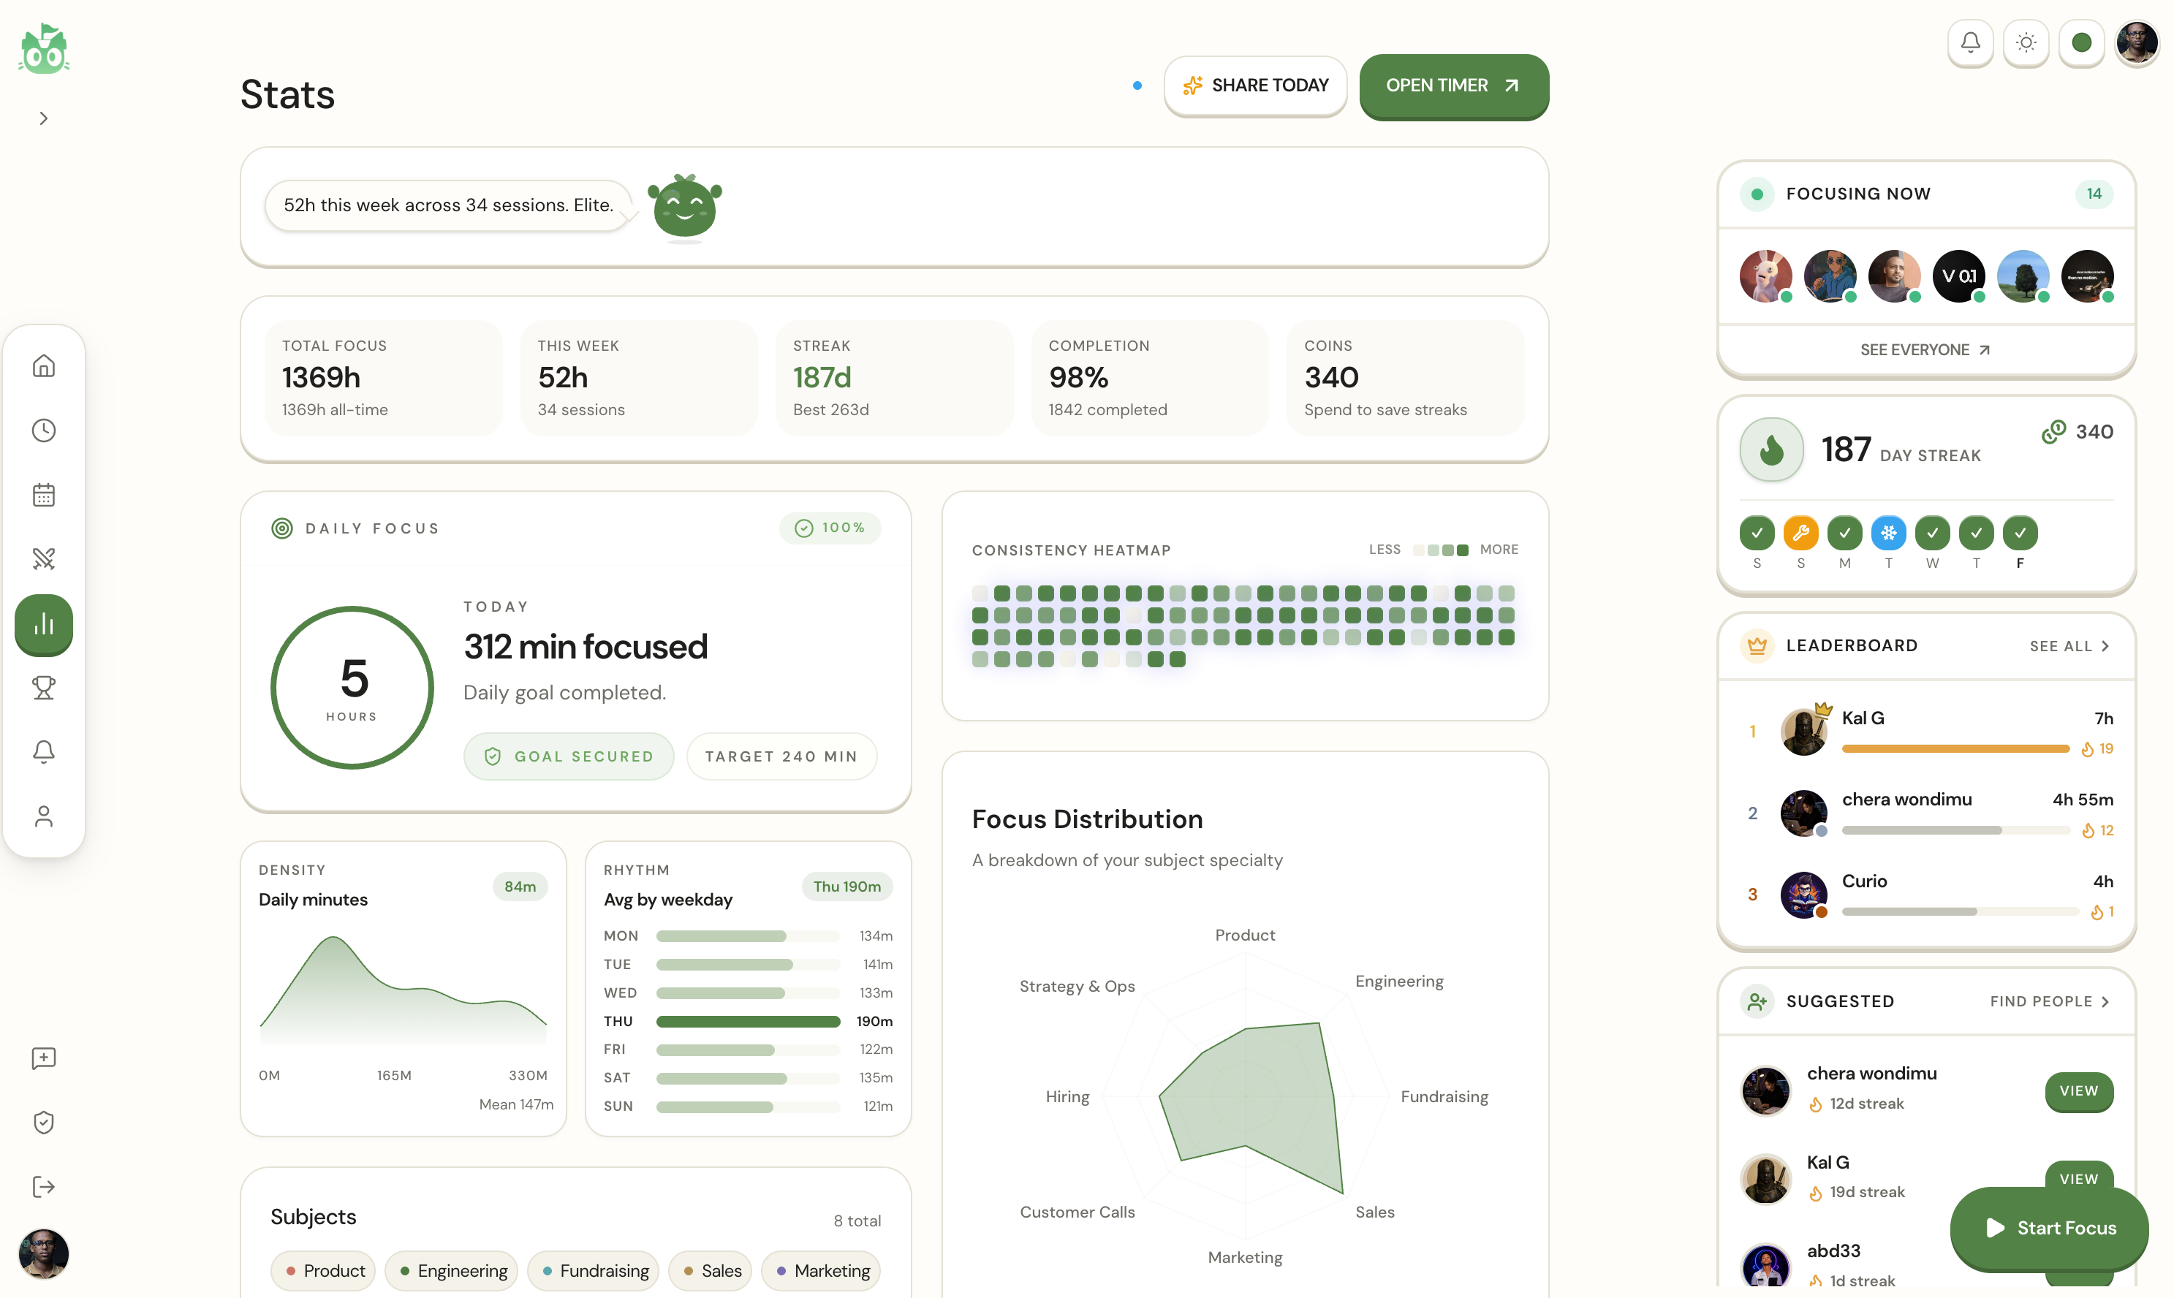
Task: Open See Everyone focusing list
Action: click(1925, 350)
